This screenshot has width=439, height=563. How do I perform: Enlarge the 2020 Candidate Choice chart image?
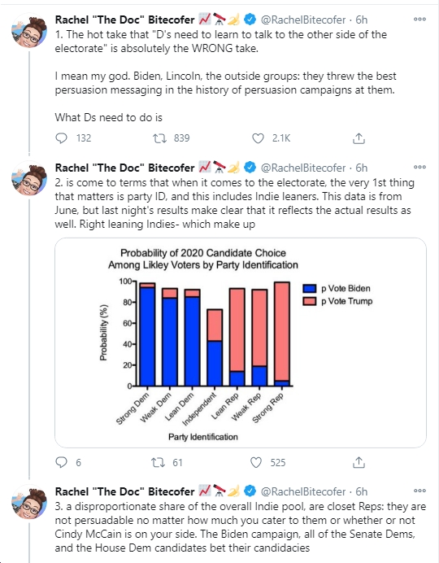coord(241,343)
